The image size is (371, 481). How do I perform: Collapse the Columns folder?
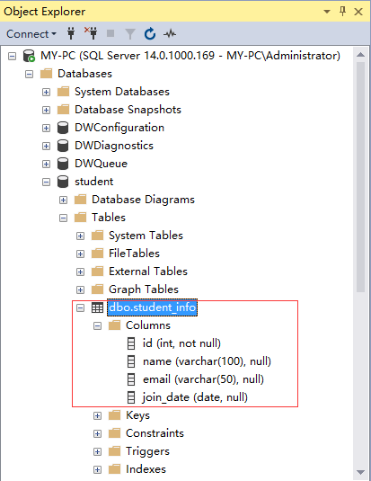pyautogui.click(x=97, y=325)
